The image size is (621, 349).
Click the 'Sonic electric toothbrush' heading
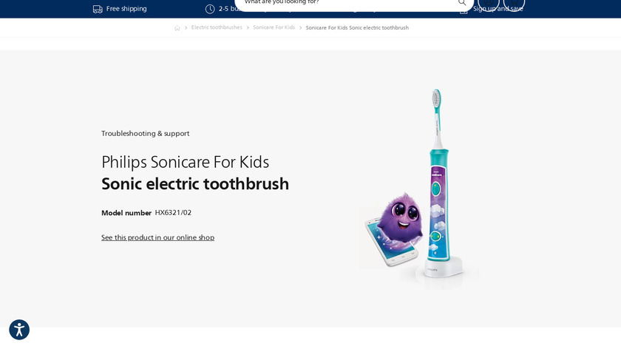(x=195, y=184)
